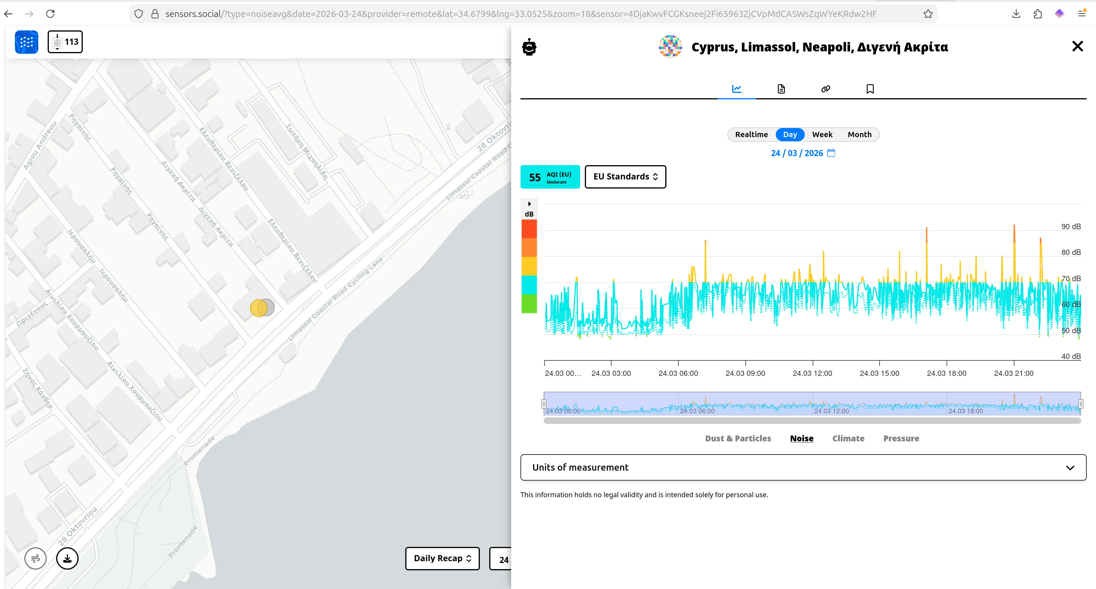Expand the Units of measurement section
The height and width of the screenshot is (589, 1096).
click(1071, 467)
